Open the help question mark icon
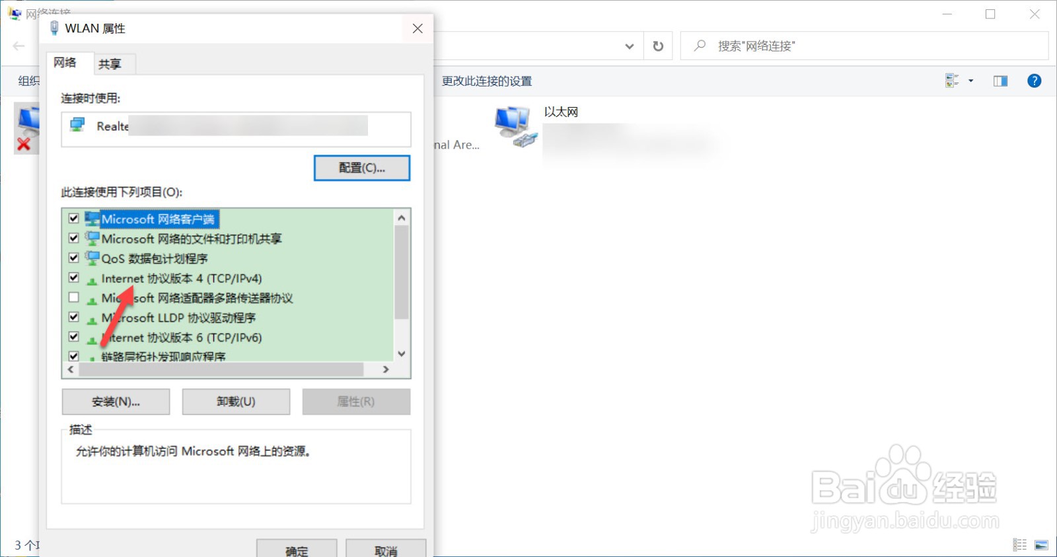 click(x=1035, y=81)
